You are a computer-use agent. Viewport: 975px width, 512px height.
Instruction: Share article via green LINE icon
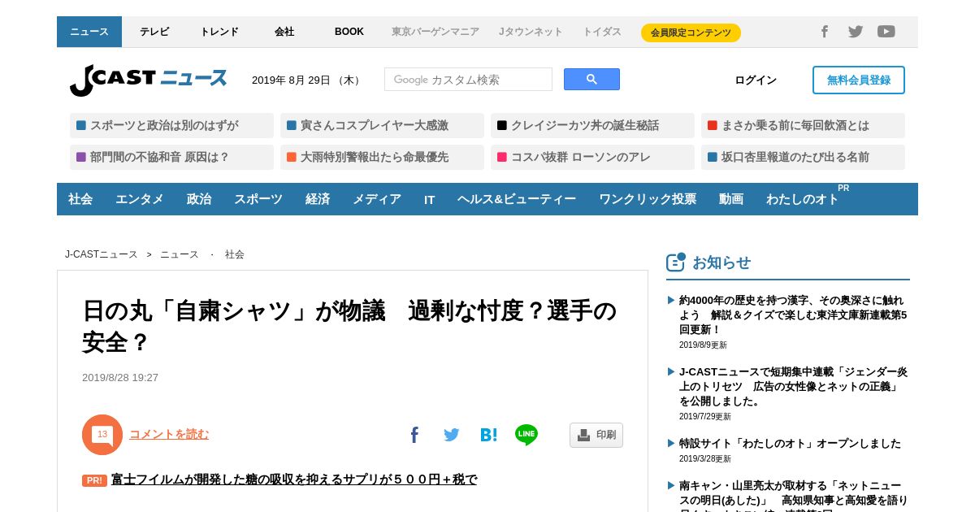[526, 435]
